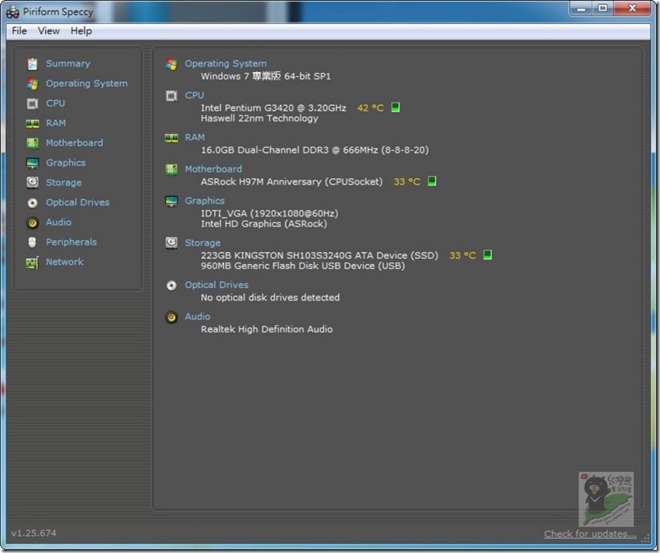Click the Check for updates link

(590, 533)
